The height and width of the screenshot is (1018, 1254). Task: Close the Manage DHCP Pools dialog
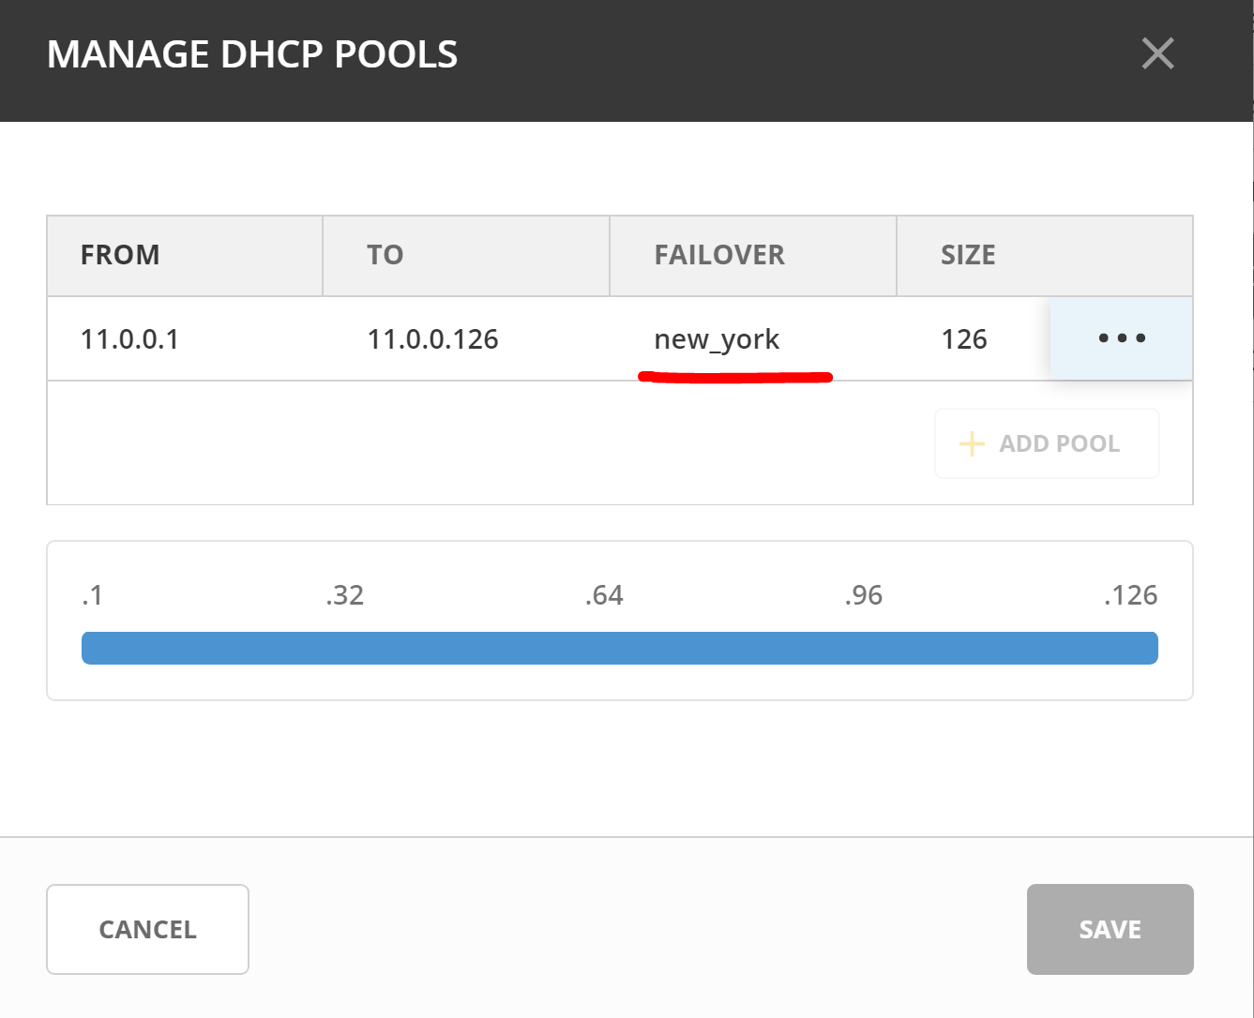(1157, 54)
